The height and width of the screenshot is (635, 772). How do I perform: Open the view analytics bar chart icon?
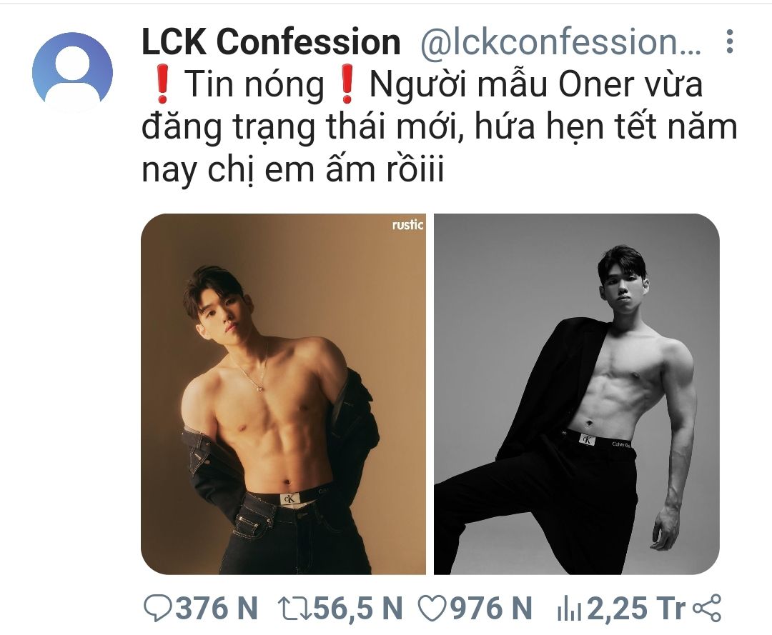click(569, 609)
